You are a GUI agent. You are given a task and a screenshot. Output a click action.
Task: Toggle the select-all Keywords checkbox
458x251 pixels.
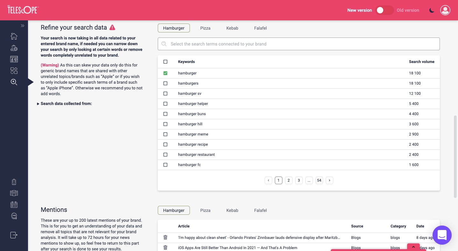[165, 62]
